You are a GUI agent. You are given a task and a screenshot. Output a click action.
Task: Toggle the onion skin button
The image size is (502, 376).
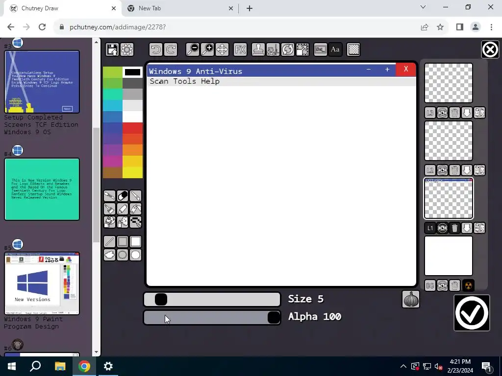[411, 299]
